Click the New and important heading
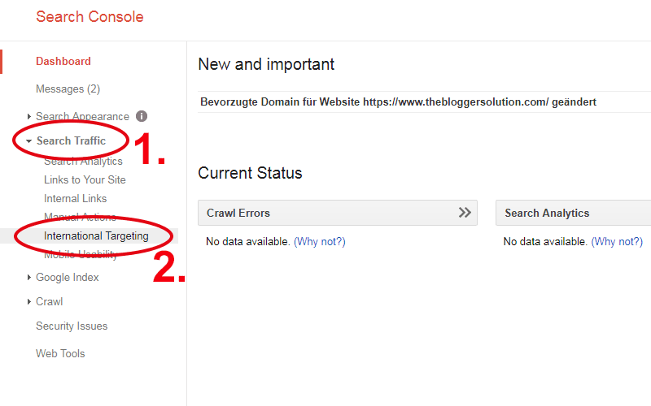The image size is (651, 406). (x=266, y=64)
